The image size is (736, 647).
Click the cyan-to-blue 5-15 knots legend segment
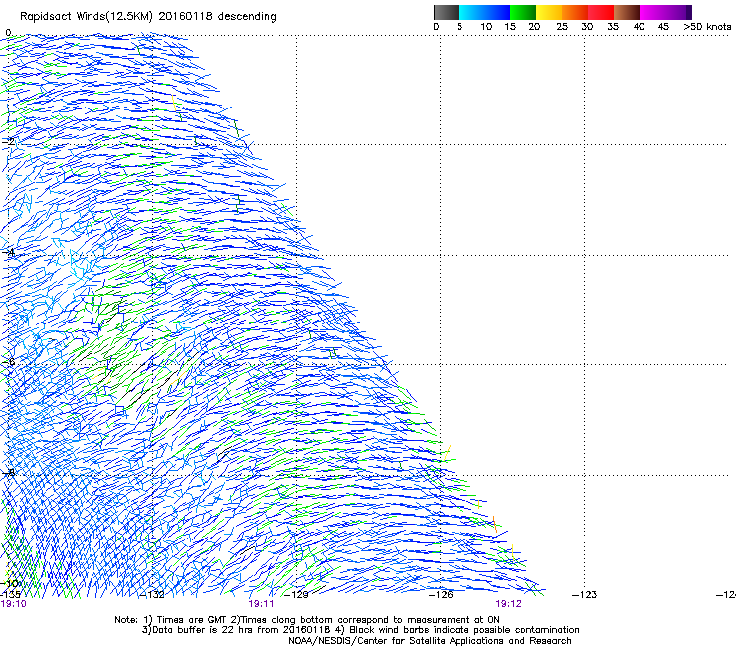[x=484, y=12]
